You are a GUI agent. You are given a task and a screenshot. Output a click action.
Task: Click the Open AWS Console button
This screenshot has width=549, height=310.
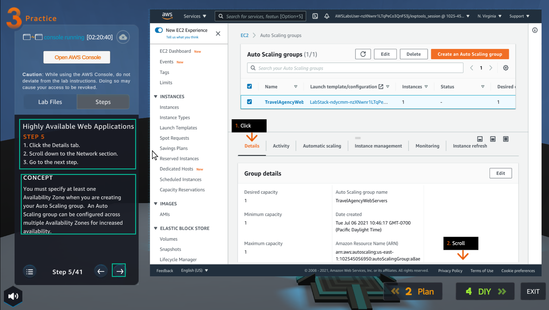click(77, 57)
